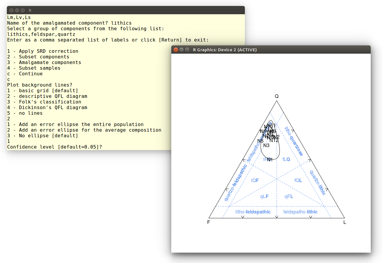Select the feldspatho-lithic region label
Screen dimensions: 382x263
pos(300,212)
